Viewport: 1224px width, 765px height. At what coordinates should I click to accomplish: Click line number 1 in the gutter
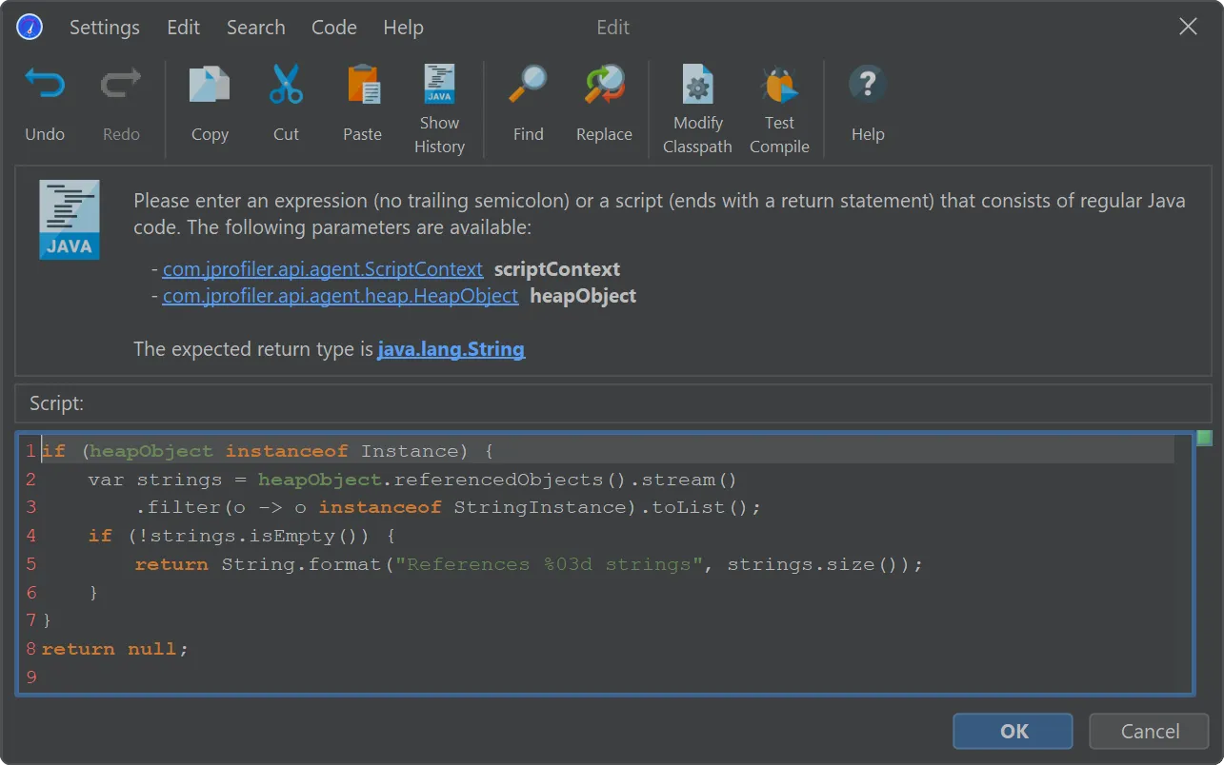pyautogui.click(x=30, y=451)
